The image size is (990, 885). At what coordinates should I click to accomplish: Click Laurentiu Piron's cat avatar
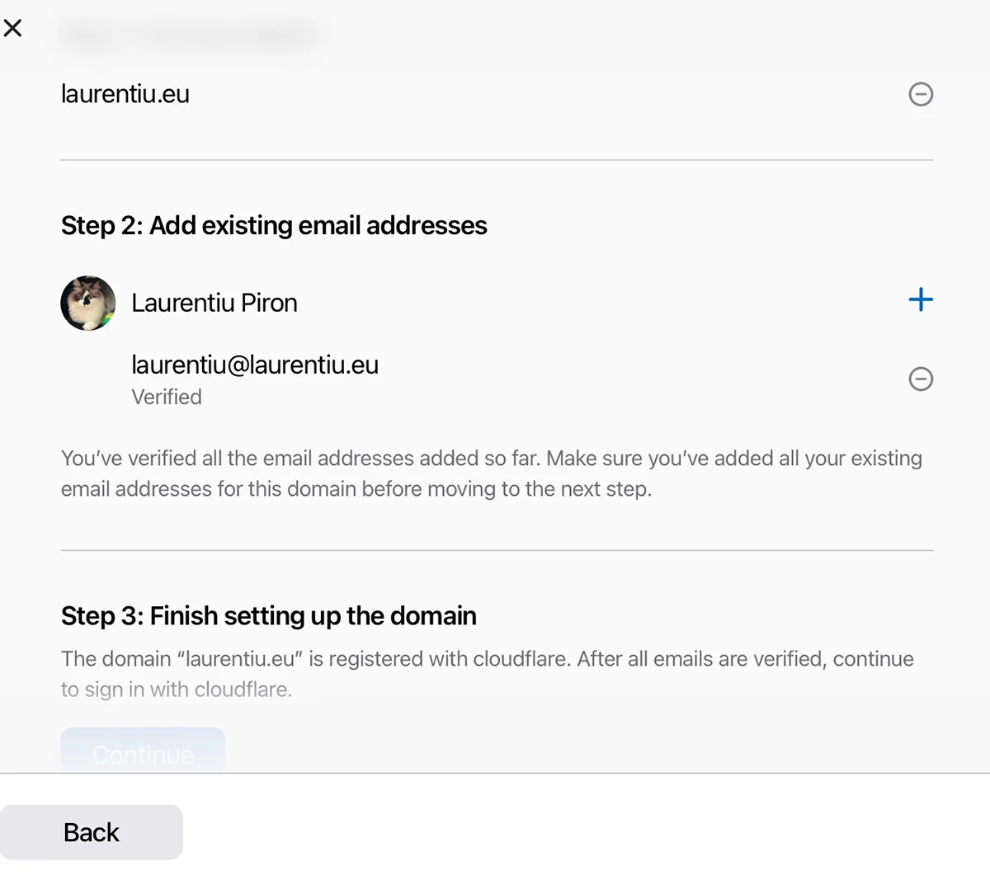tap(88, 303)
